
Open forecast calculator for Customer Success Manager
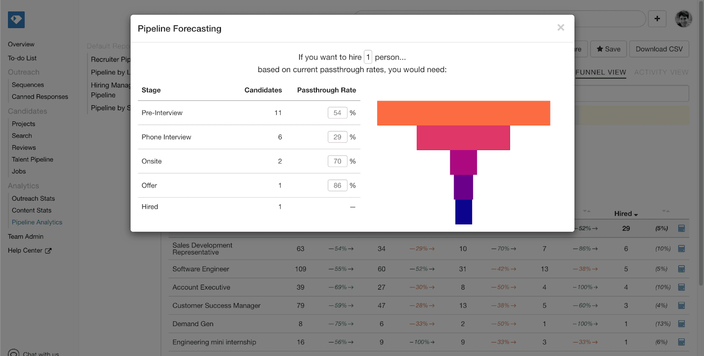point(682,305)
